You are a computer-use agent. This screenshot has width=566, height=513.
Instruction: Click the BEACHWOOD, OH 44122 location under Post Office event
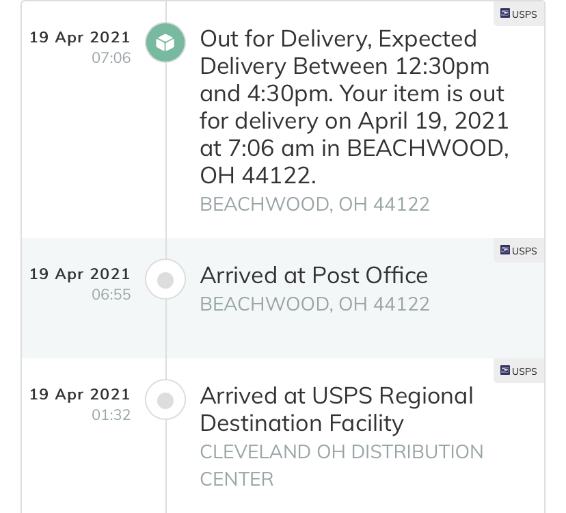(314, 304)
